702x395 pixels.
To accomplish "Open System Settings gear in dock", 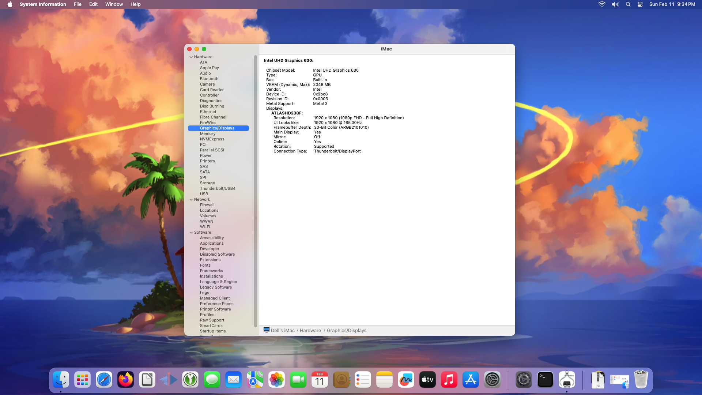I will pos(492,380).
